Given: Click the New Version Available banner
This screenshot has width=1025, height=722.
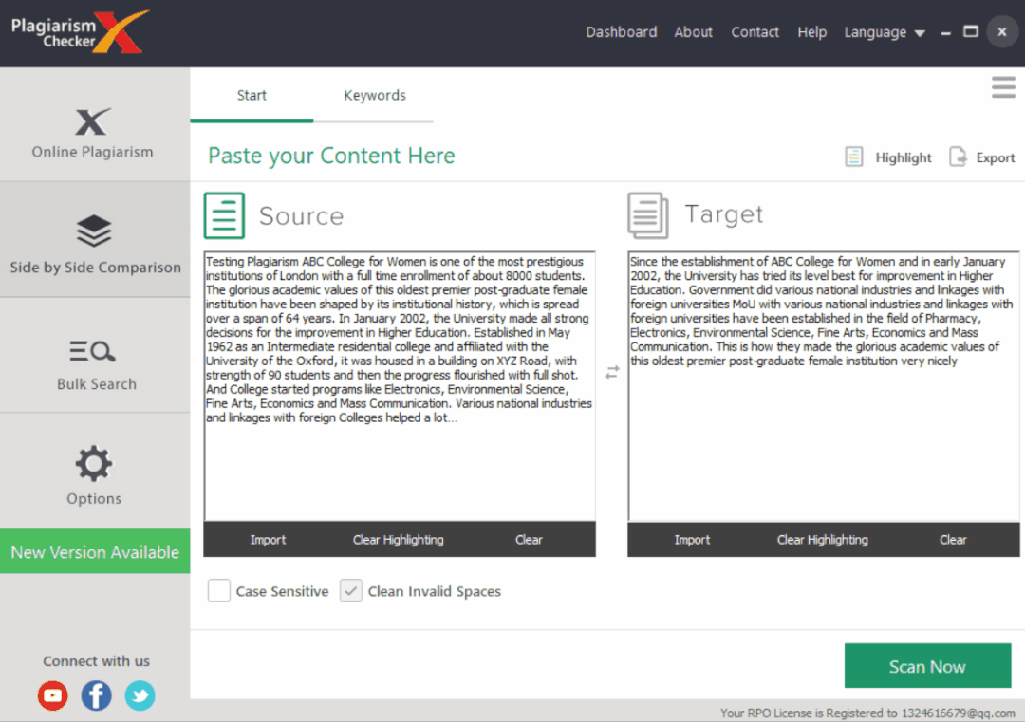Looking at the screenshot, I should (95, 551).
